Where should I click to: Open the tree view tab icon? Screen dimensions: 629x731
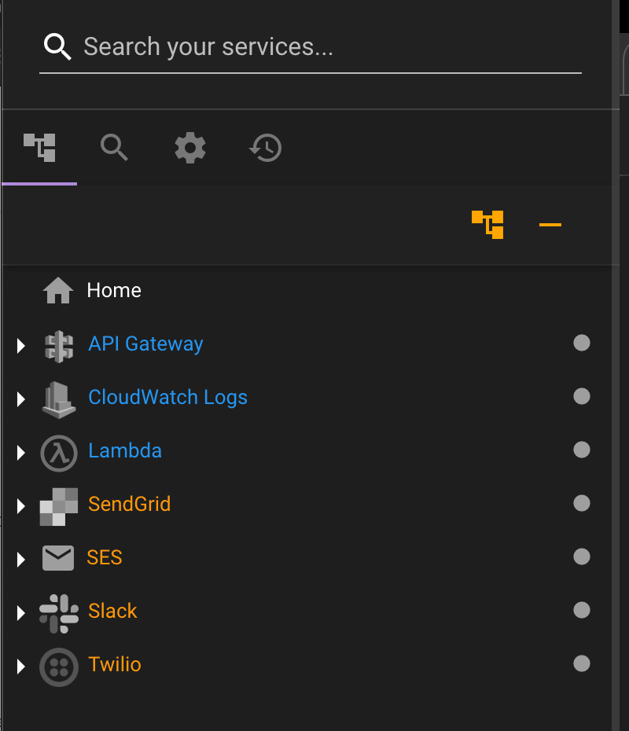(39, 148)
